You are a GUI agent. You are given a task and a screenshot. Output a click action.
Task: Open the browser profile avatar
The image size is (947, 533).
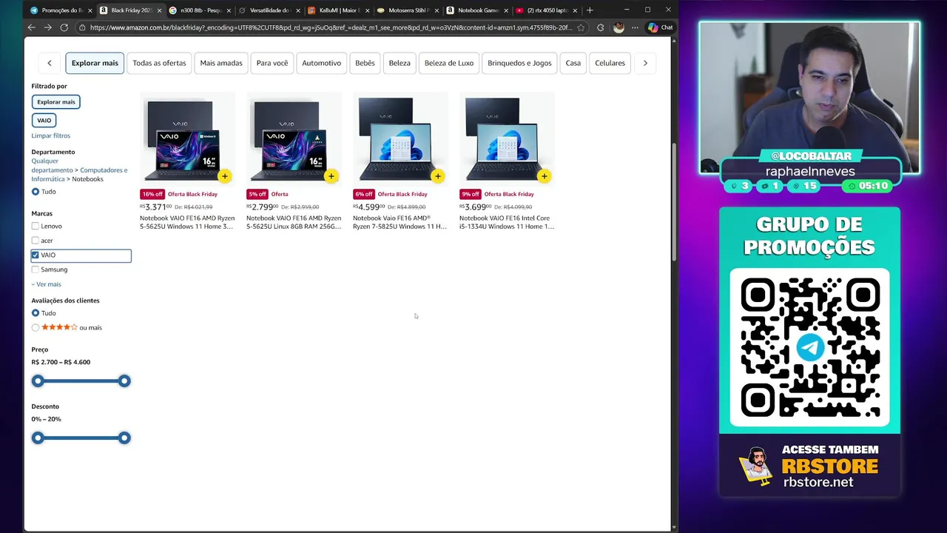click(619, 27)
